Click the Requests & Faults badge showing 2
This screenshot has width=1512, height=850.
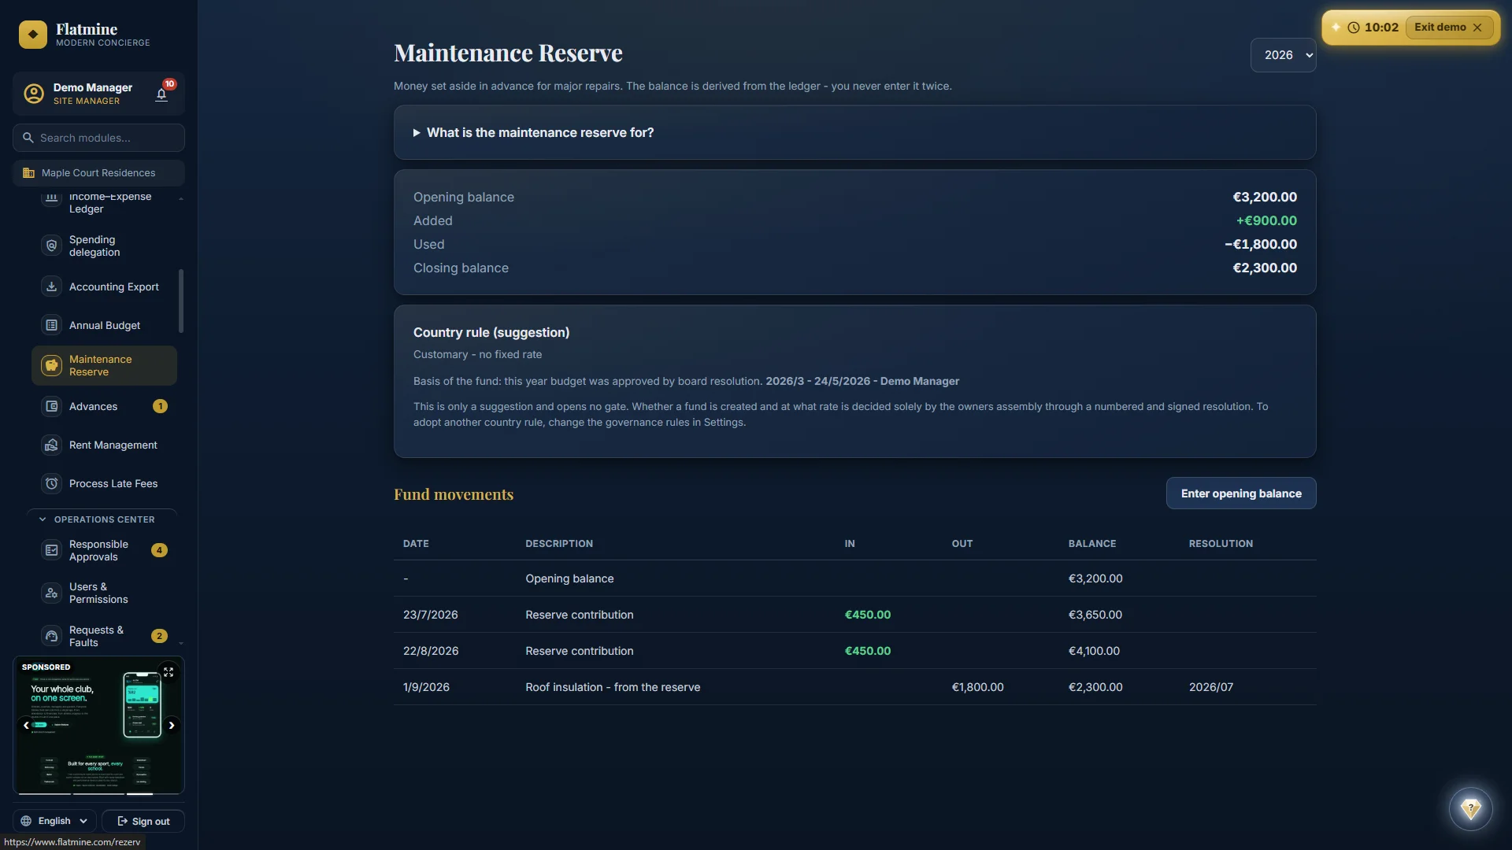pos(159,636)
